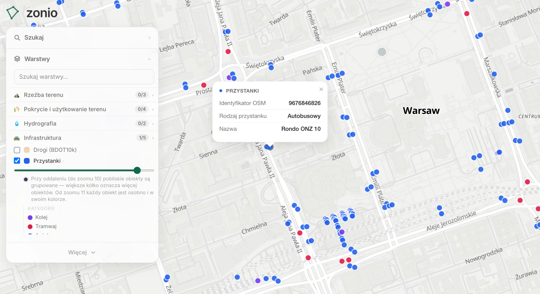
Task: Click the beige Drogi color swatch
Action: (27, 150)
